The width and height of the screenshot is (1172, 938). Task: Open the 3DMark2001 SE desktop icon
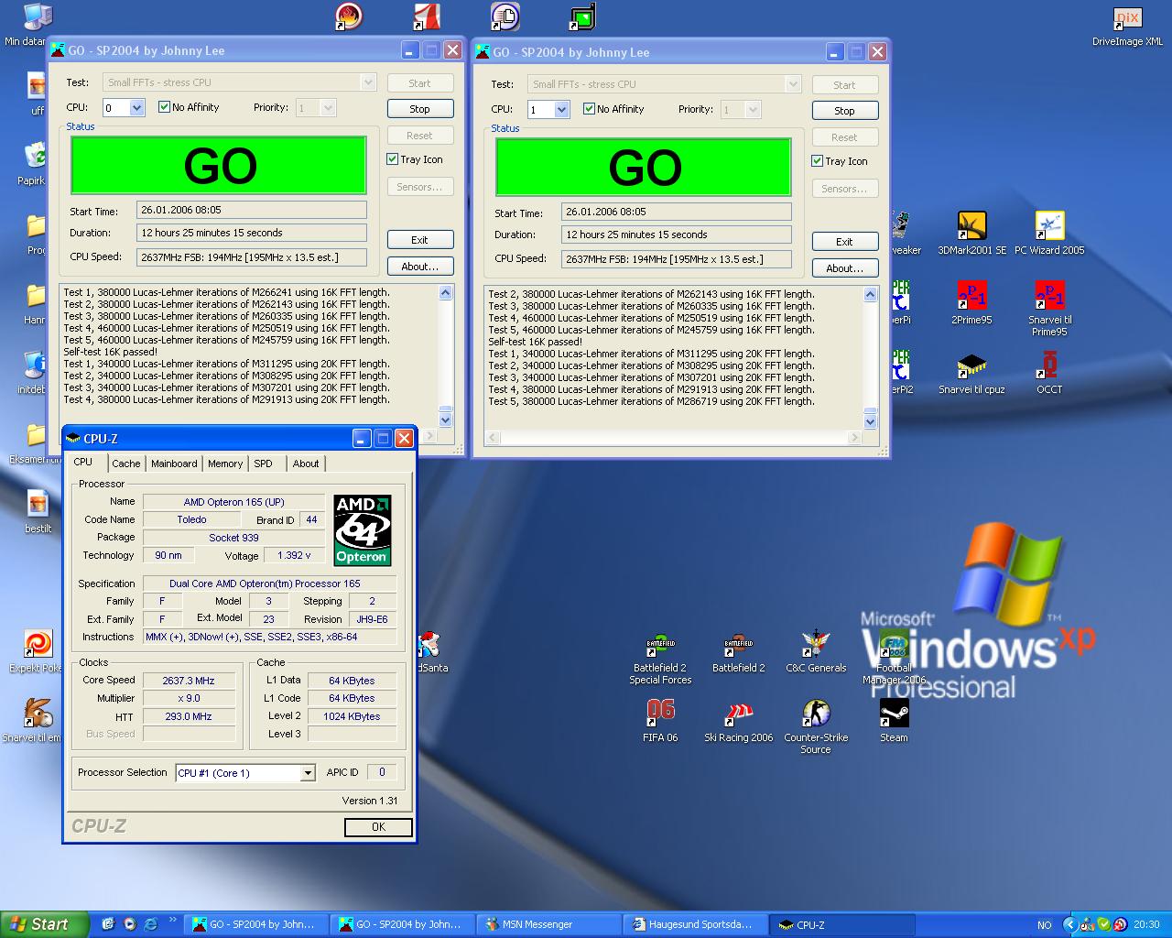point(971,234)
